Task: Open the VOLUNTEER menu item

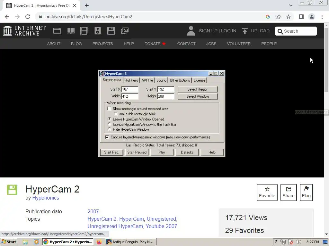Action: click(239, 44)
